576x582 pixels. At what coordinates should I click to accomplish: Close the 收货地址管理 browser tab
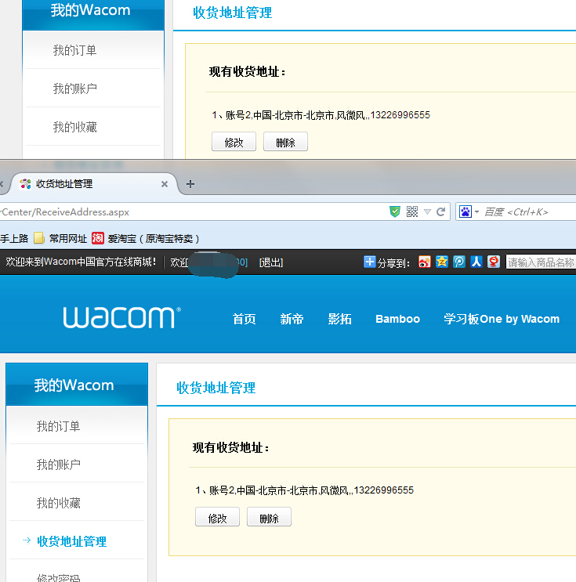(165, 184)
